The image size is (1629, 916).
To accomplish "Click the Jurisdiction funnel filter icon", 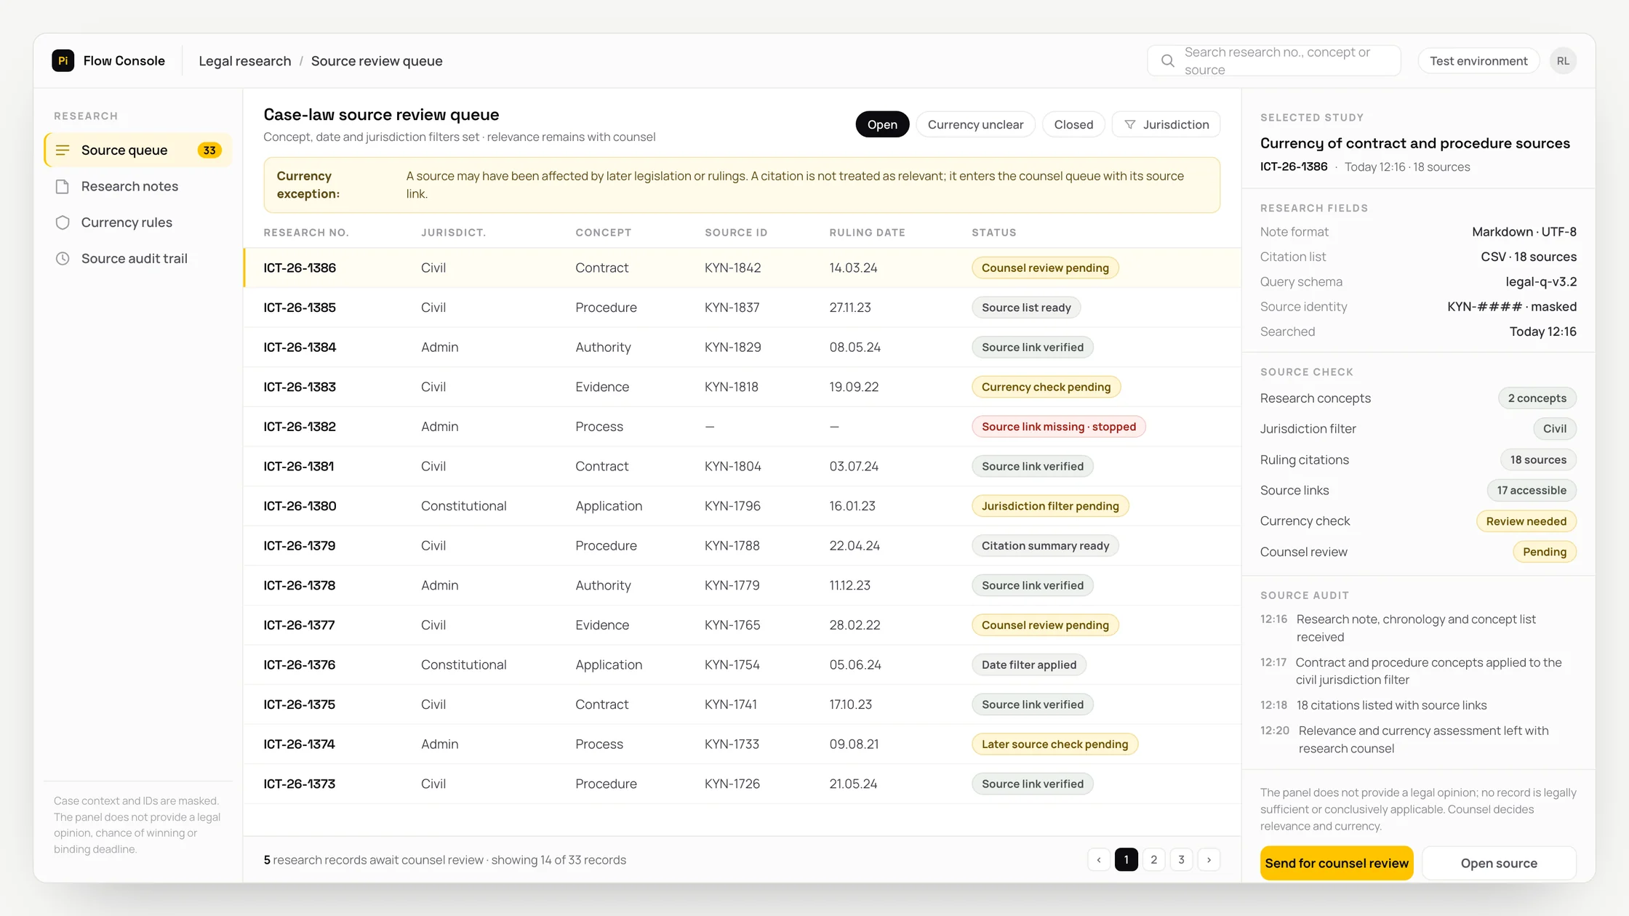I will (x=1129, y=125).
